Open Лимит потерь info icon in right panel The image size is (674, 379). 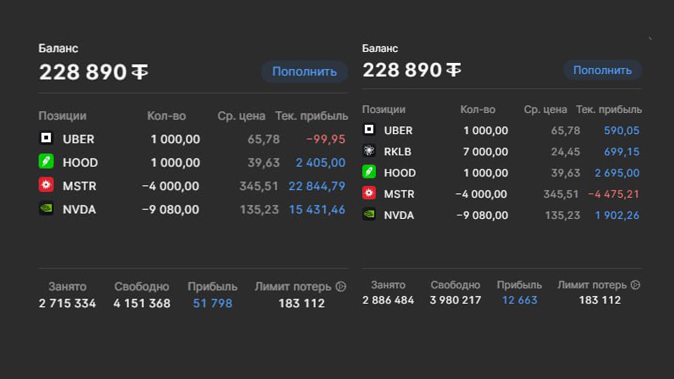pos(635,285)
